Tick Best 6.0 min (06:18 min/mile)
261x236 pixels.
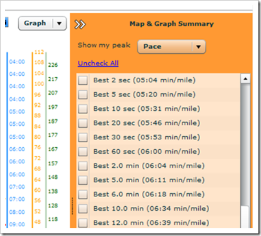[x=83, y=195]
